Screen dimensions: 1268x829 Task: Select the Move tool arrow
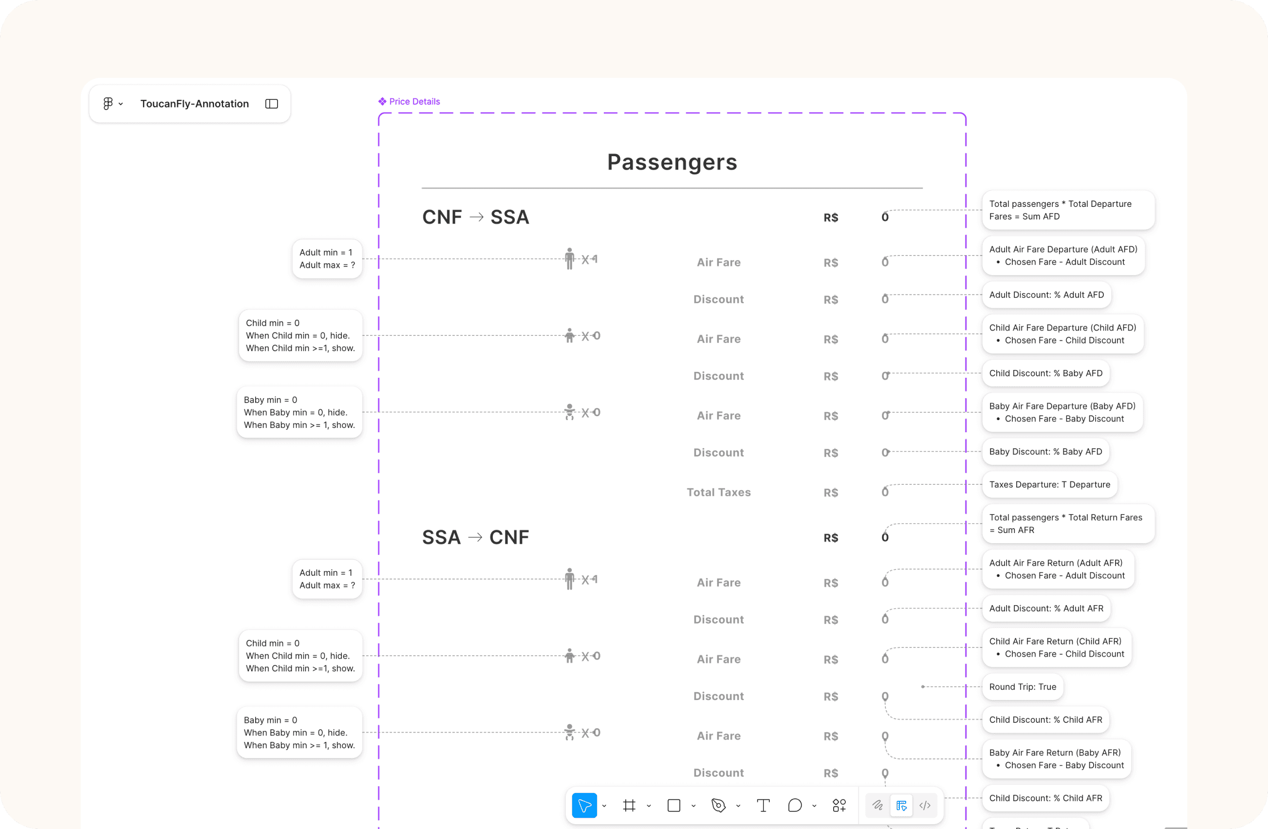click(x=584, y=806)
